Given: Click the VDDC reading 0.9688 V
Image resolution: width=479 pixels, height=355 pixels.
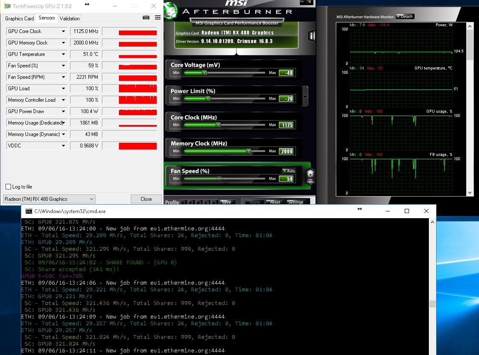Looking at the screenshot, I should (x=85, y=146).
